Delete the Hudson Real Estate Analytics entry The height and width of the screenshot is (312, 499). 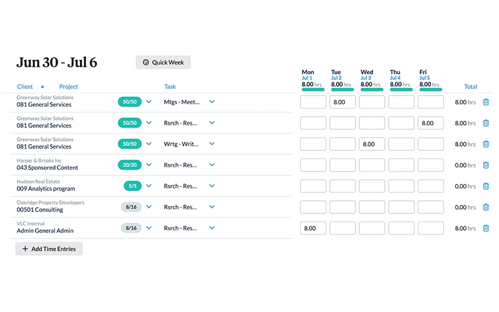(x=486, y=186)
